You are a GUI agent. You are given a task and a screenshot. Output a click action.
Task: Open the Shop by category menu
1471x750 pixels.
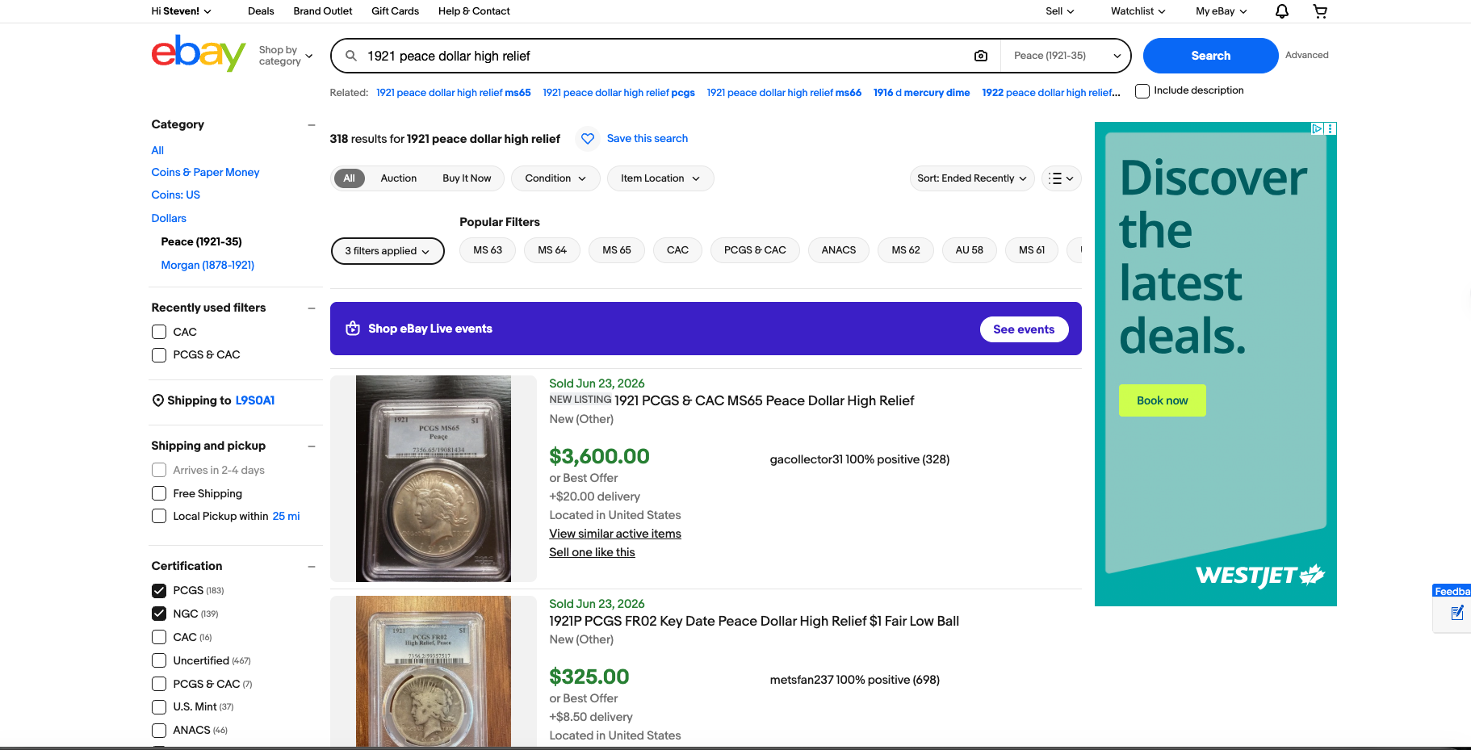[286, 56]
